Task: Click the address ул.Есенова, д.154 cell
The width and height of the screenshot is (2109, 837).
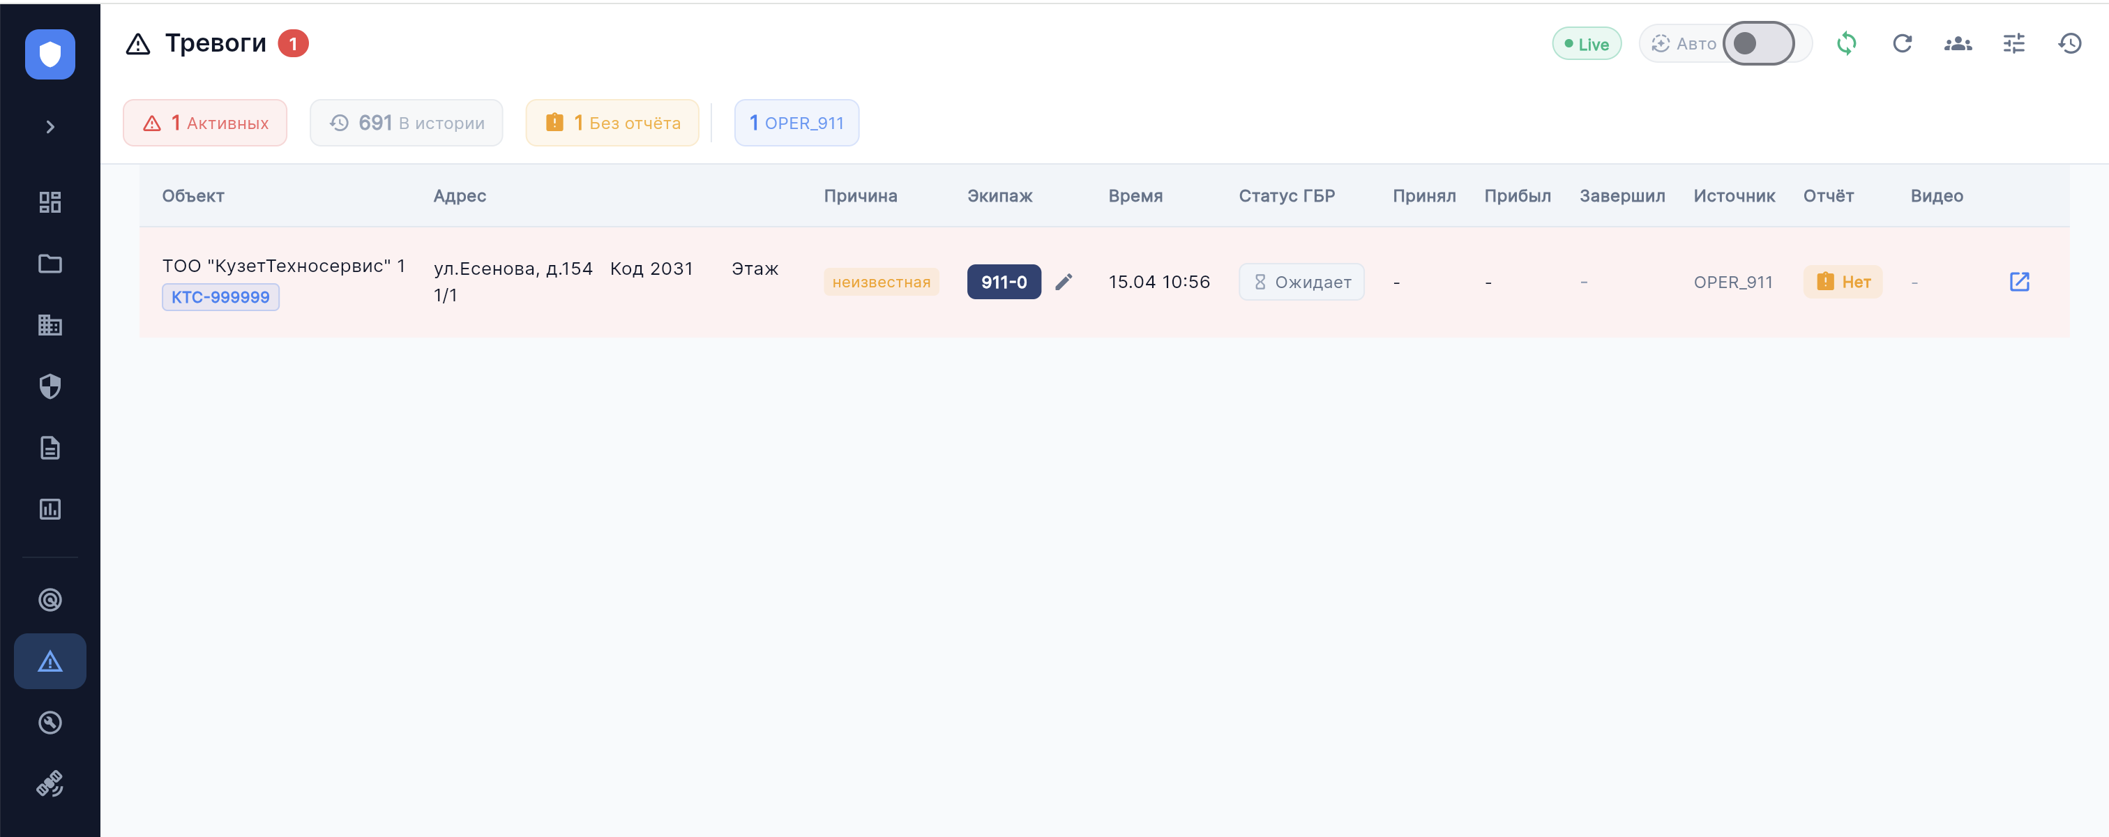Action: tap(606, 282)
